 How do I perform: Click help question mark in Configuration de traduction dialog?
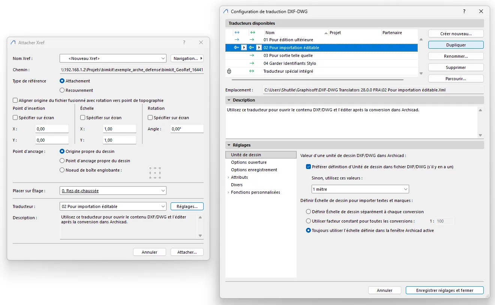click(x=464, y=12)
